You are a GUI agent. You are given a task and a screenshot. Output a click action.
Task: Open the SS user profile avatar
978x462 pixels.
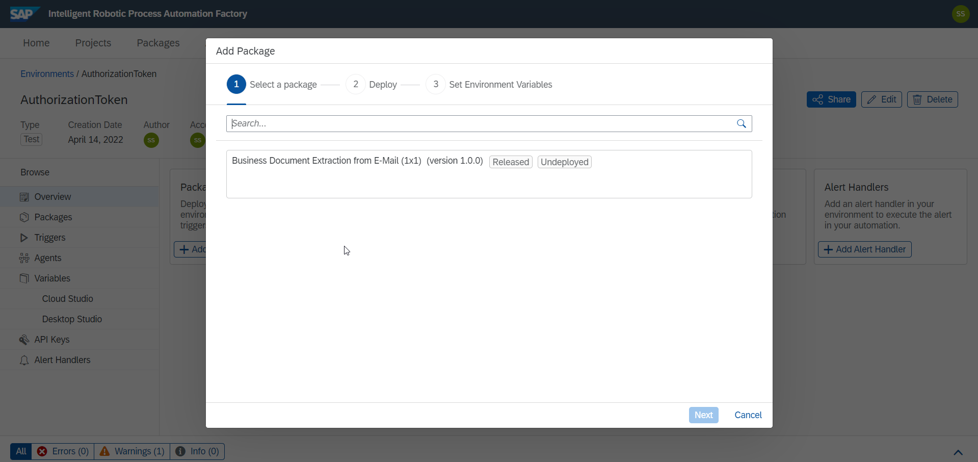click(960, 14)
